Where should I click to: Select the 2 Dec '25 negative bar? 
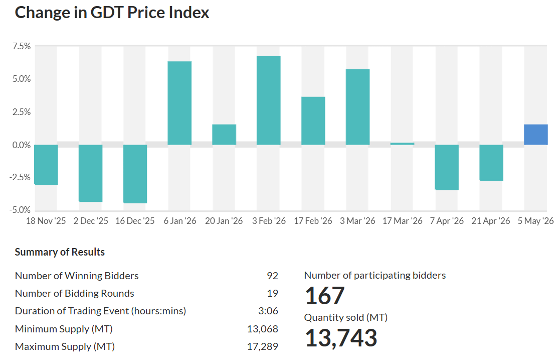(x=90, y=173)
